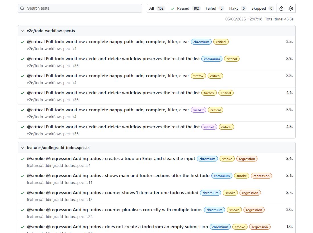The height and width of the screenshot is (233, 313).
Task: Filter by Flaky tests
Action: [x=238, y=8]
